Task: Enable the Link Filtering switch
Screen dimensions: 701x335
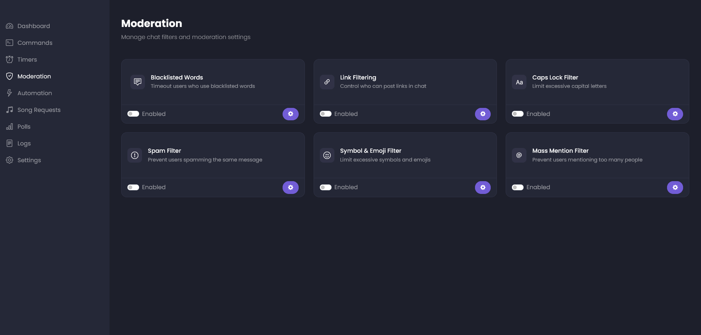Action: point(325,114)
